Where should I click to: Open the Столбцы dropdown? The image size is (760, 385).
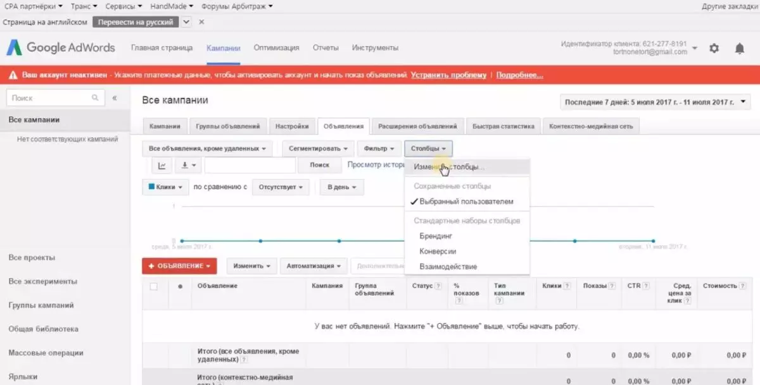coord(428,149)
